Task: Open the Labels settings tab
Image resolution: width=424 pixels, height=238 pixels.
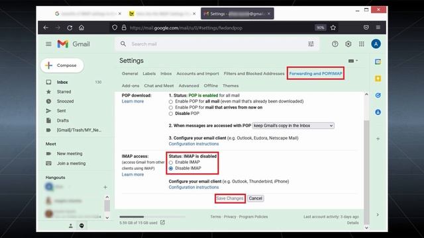Action: [149, 73]
